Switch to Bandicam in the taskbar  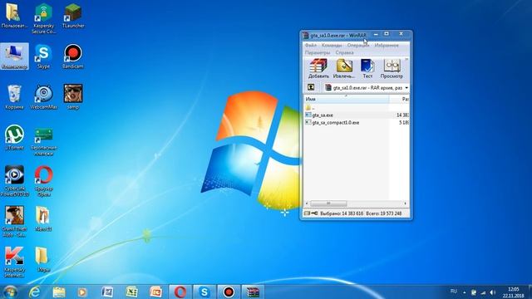tap(229, 292)
